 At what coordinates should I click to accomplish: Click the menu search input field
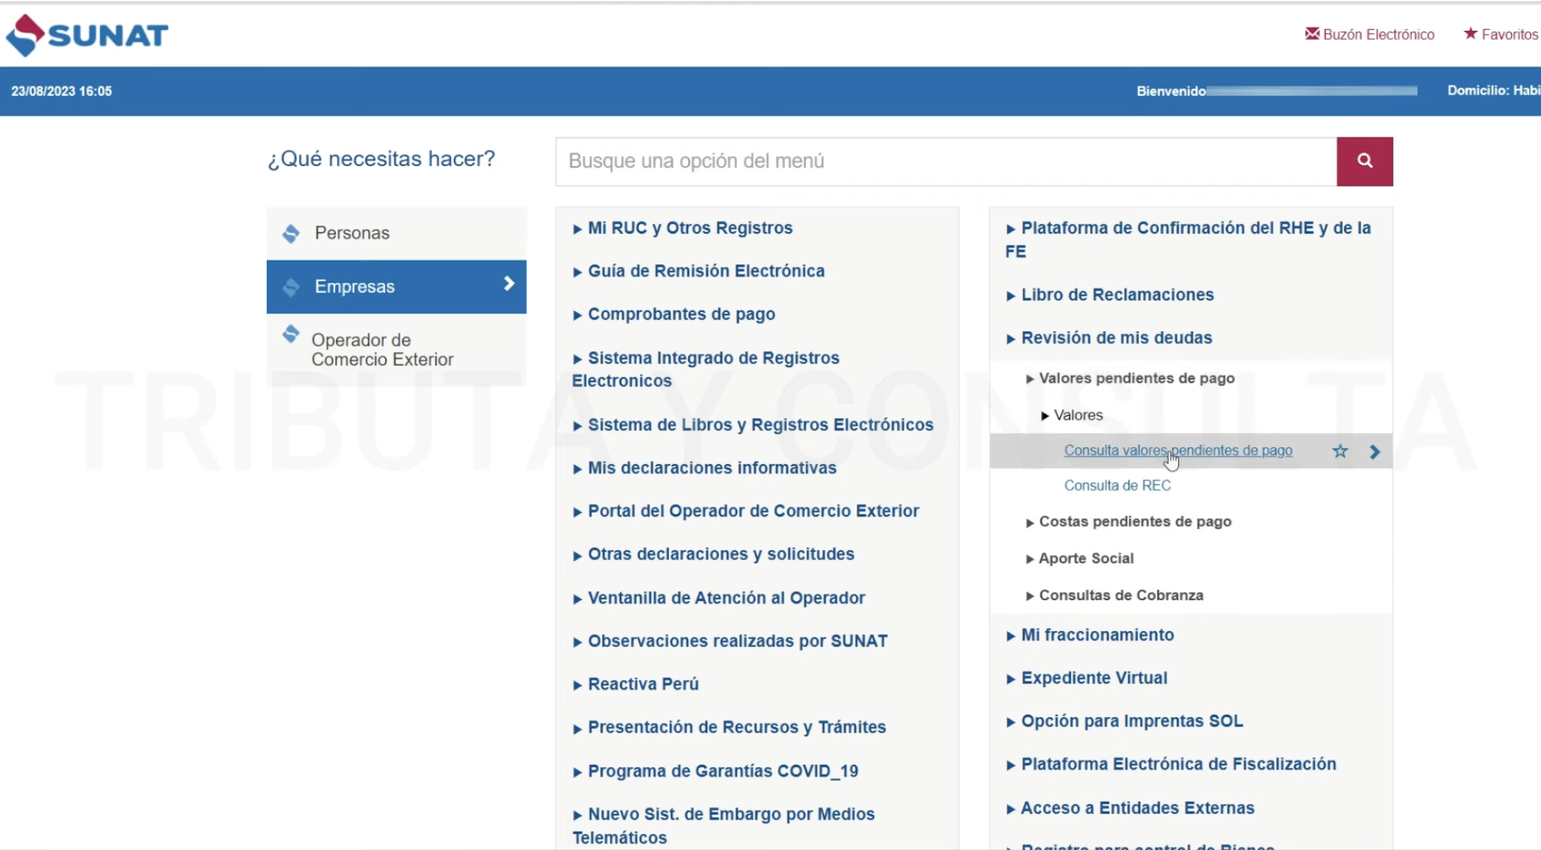click(x=945, y=161)
